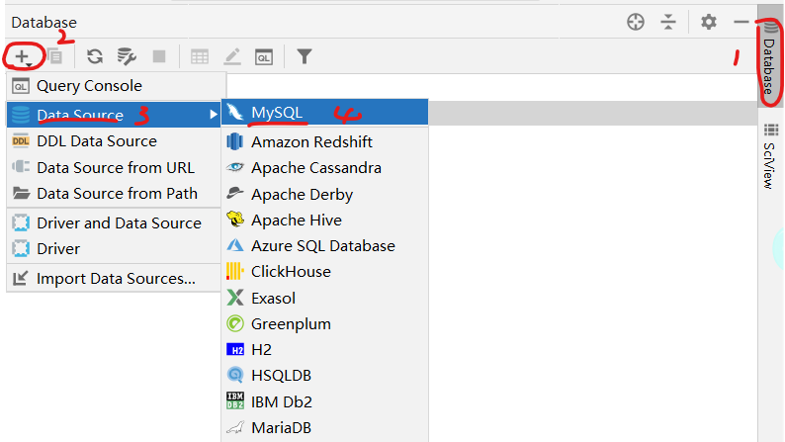Choose Import Data Sources option
Viewport: 785px width, 442px height.
point(114,278)
